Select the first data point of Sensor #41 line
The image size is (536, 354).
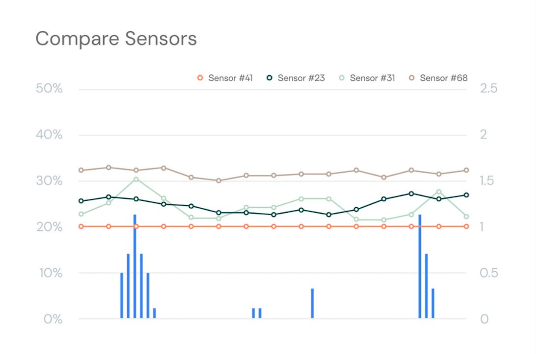[x=81, y=227]
